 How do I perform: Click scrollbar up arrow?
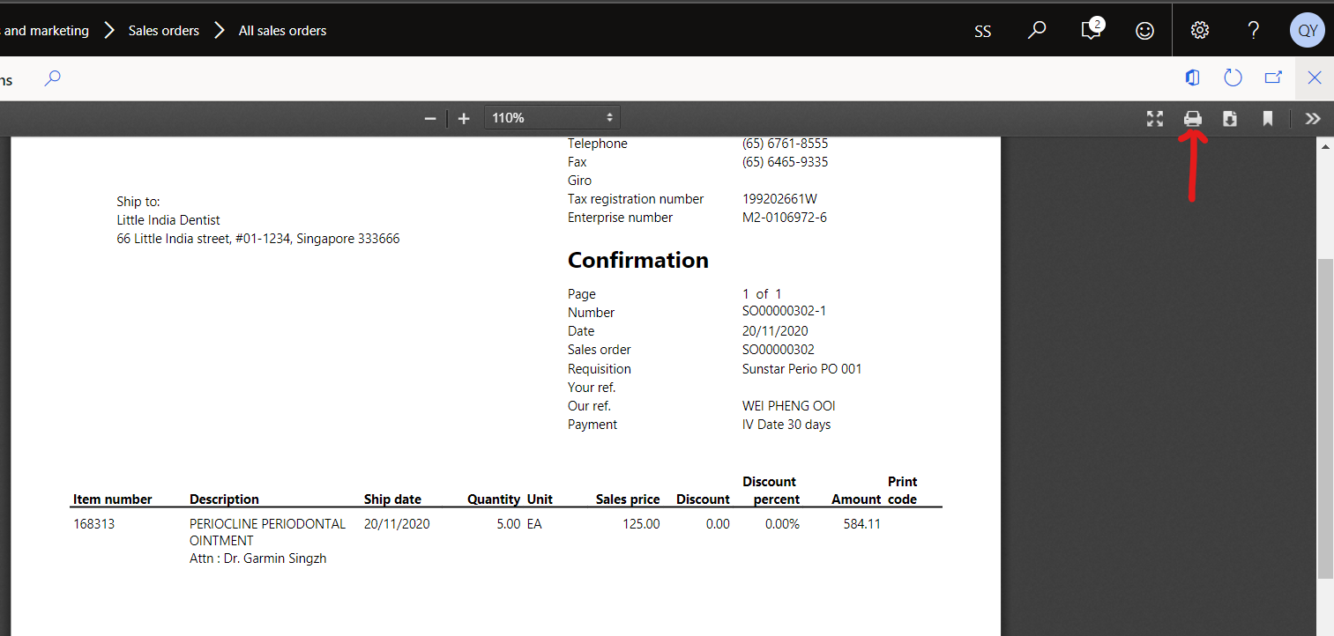(1325, 146)
